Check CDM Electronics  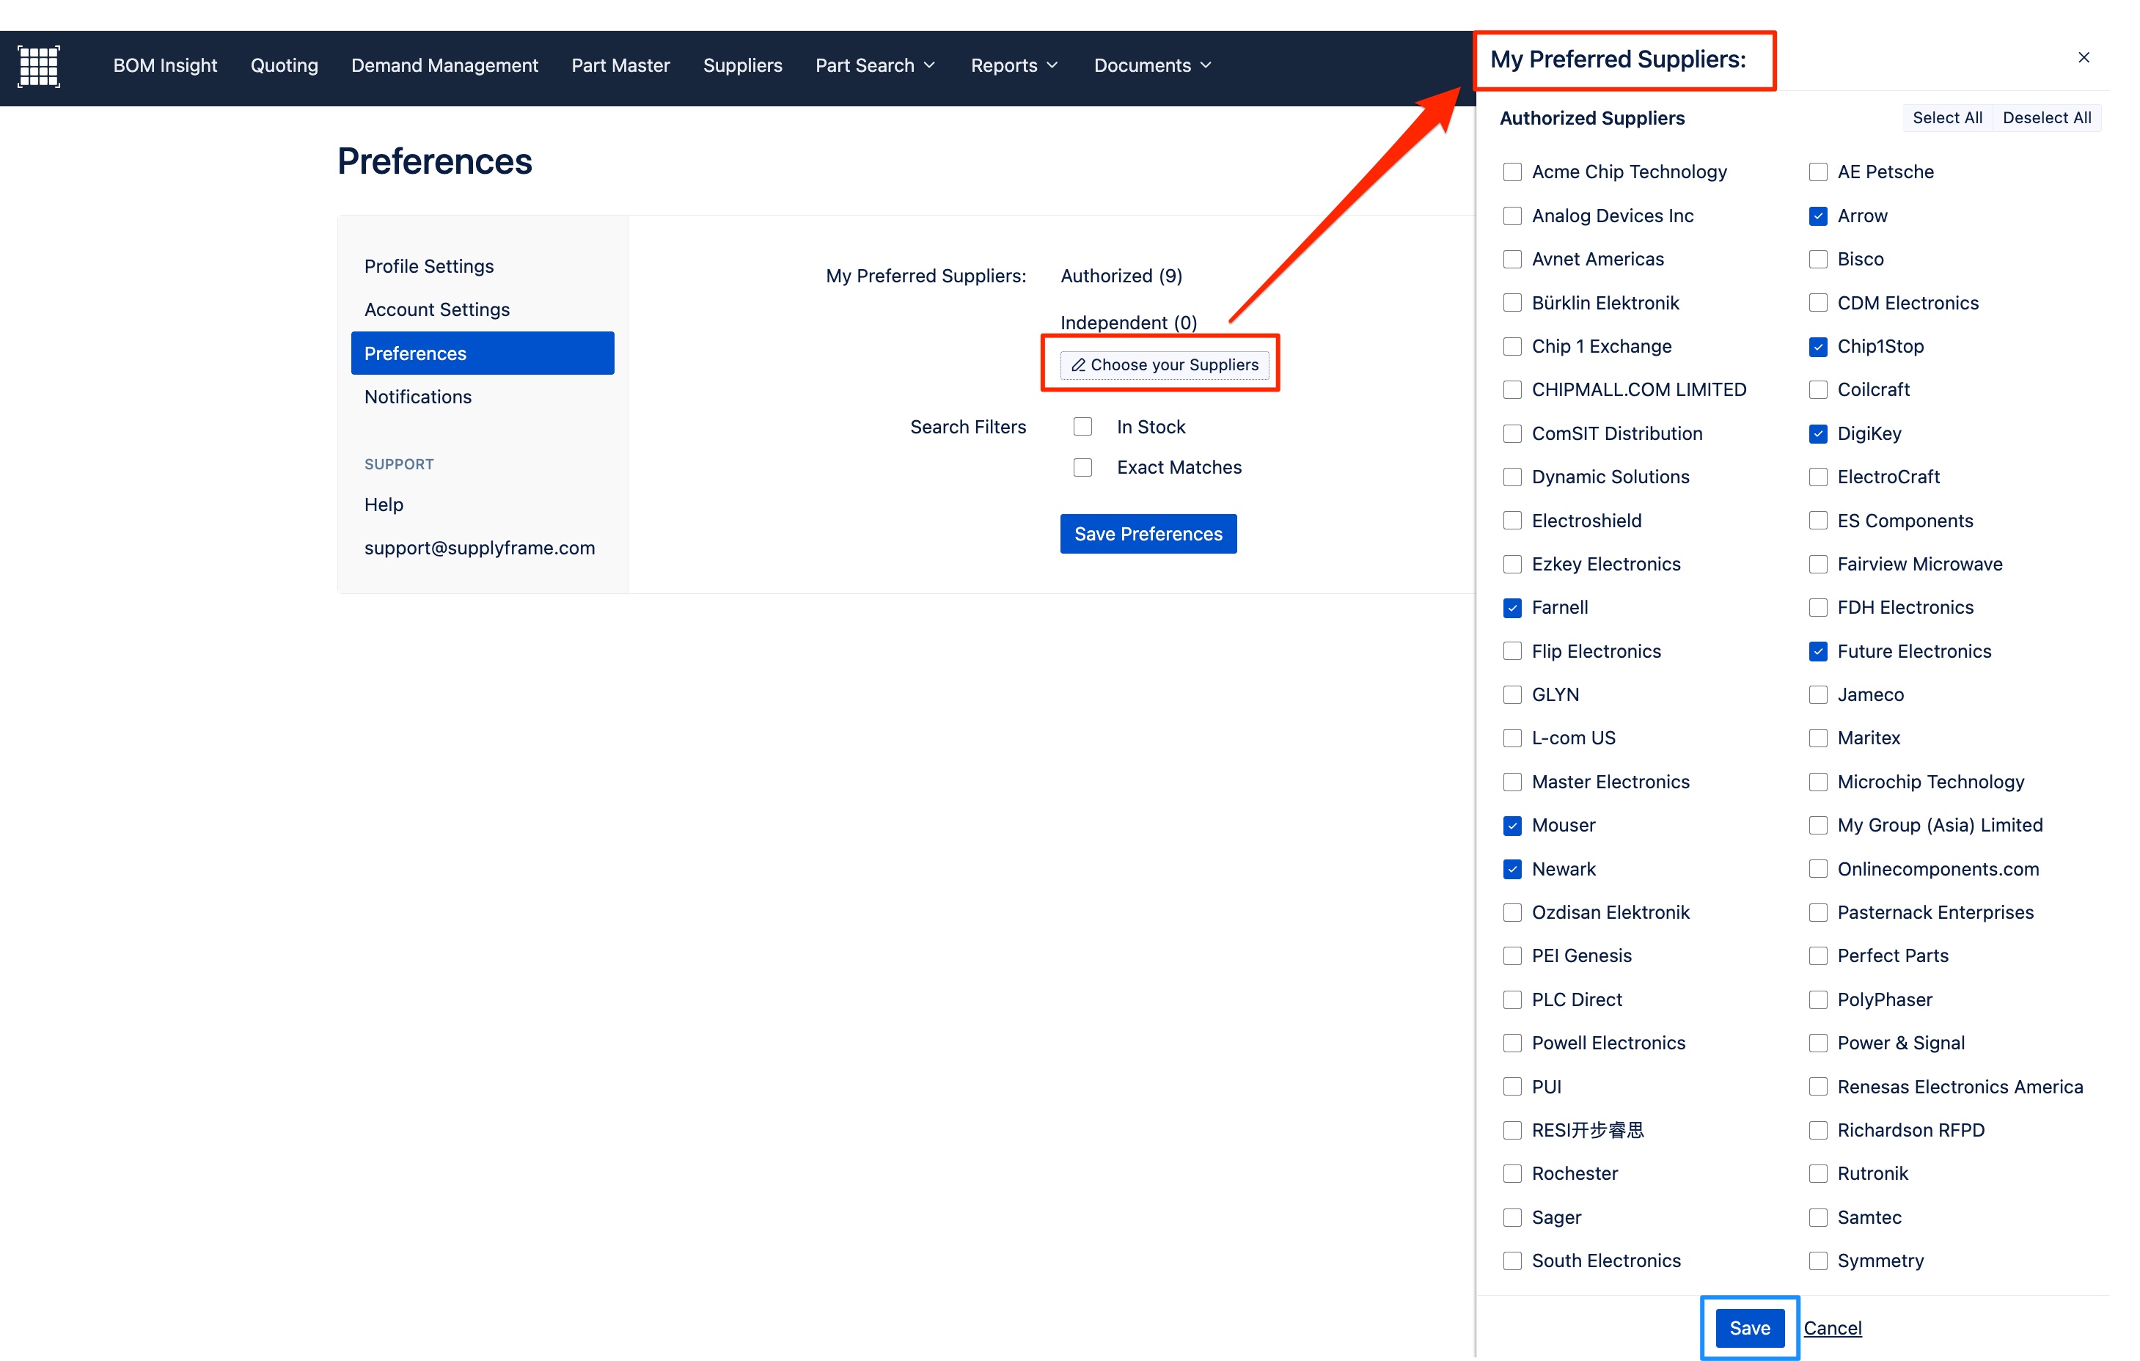(x=1817, y=302)
